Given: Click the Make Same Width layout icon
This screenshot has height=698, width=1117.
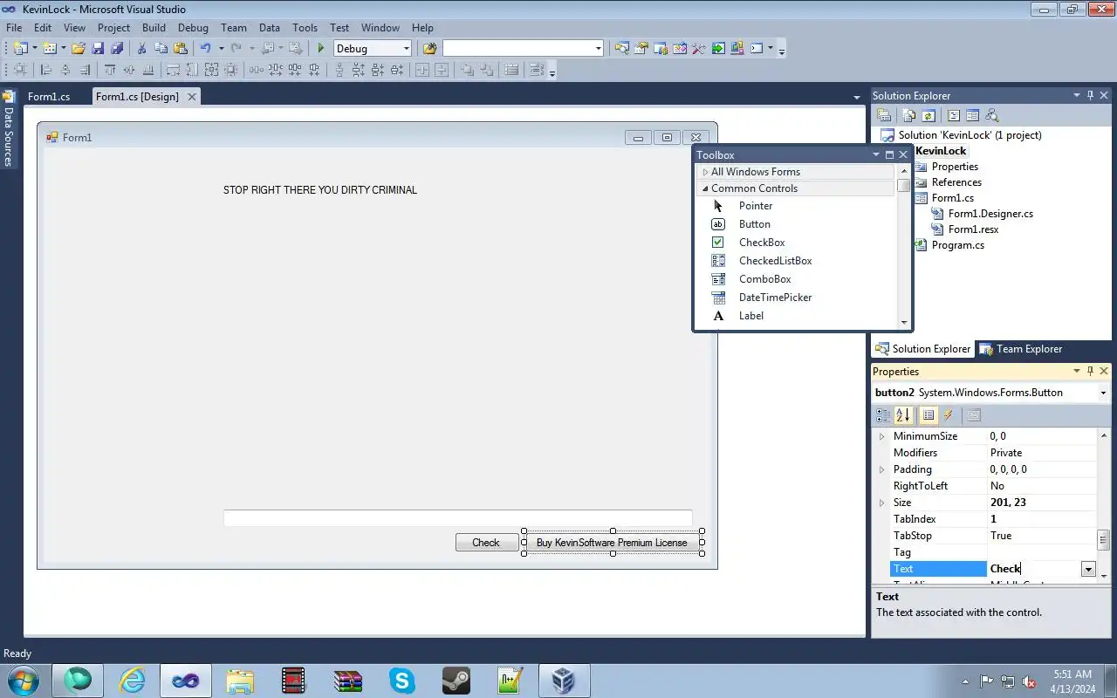Looking at the screenshot, I should tap(173, 70).
